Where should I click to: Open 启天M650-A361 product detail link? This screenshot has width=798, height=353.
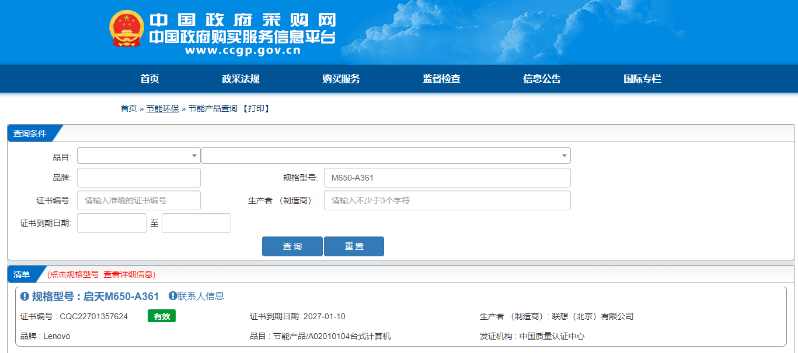121,296
